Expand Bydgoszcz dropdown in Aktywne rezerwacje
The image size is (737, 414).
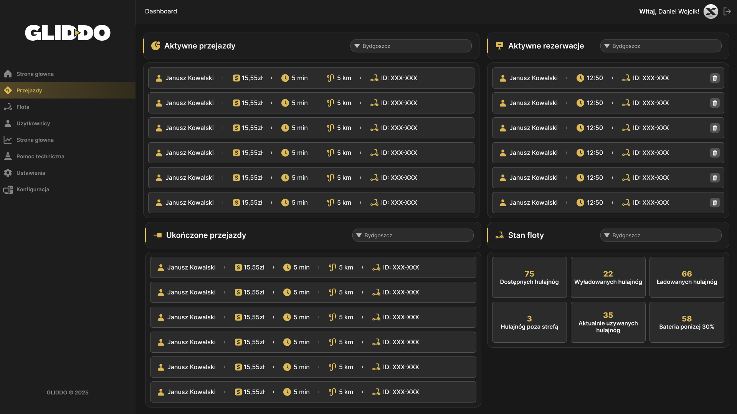660,46
